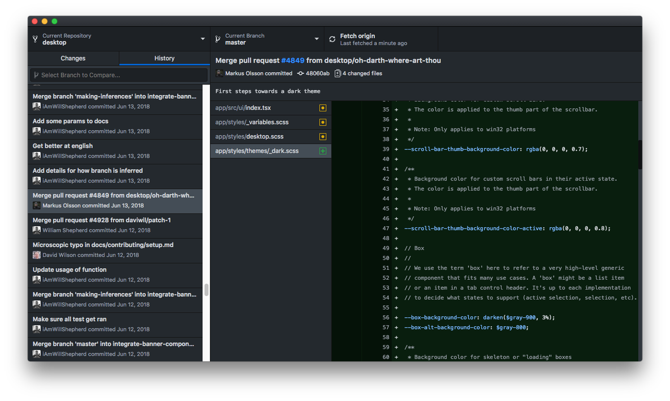Click David Wilson avatar on typo commit
Screen dimensions: 670x401
pyautogui.click(x=36, y=255)
